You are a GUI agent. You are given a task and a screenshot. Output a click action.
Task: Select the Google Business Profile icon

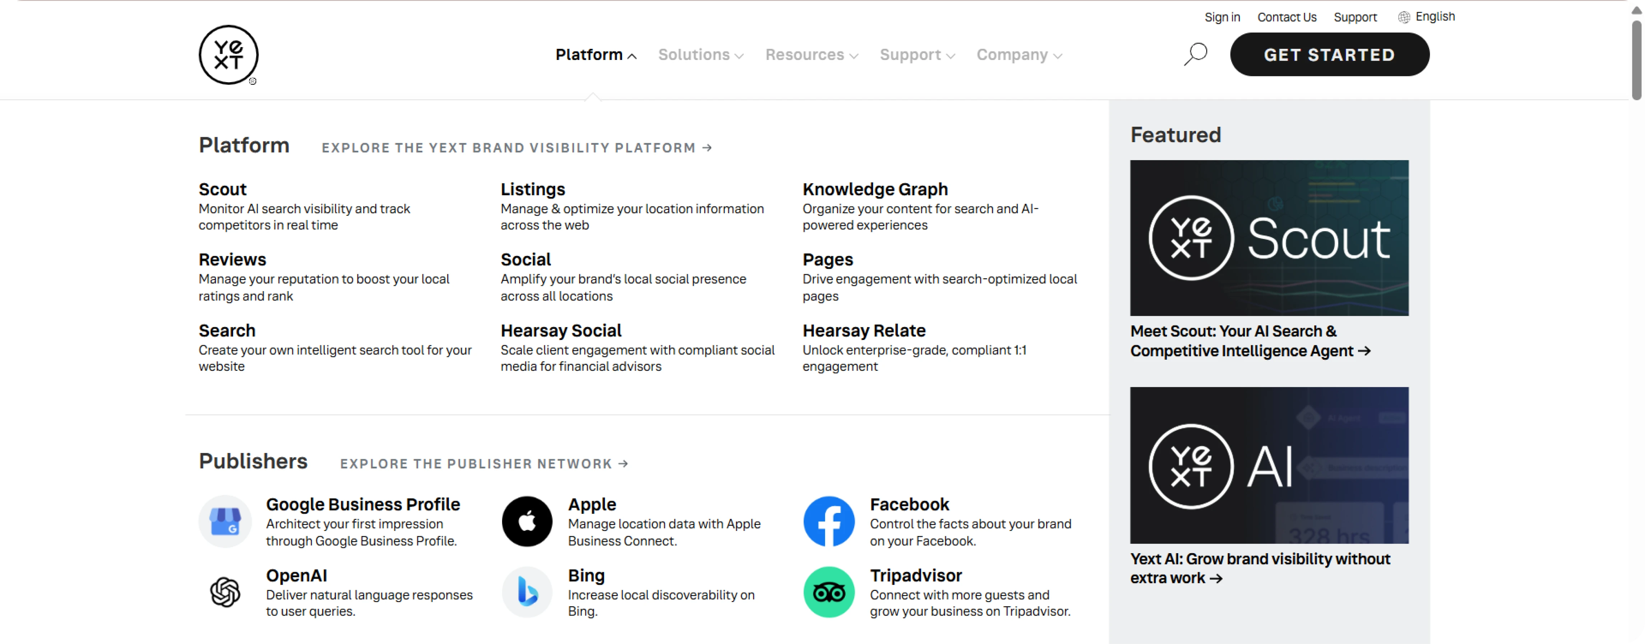(225, 522)
